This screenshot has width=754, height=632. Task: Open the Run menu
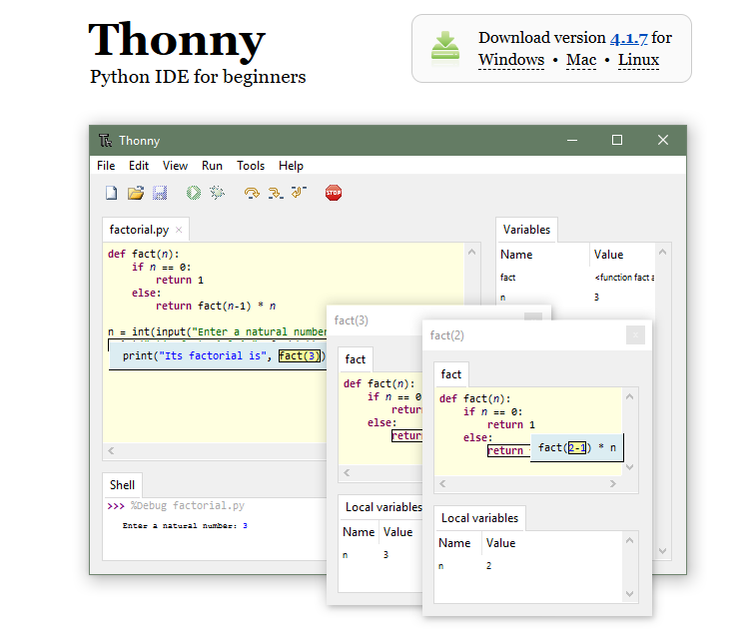[x=212, y=166]
